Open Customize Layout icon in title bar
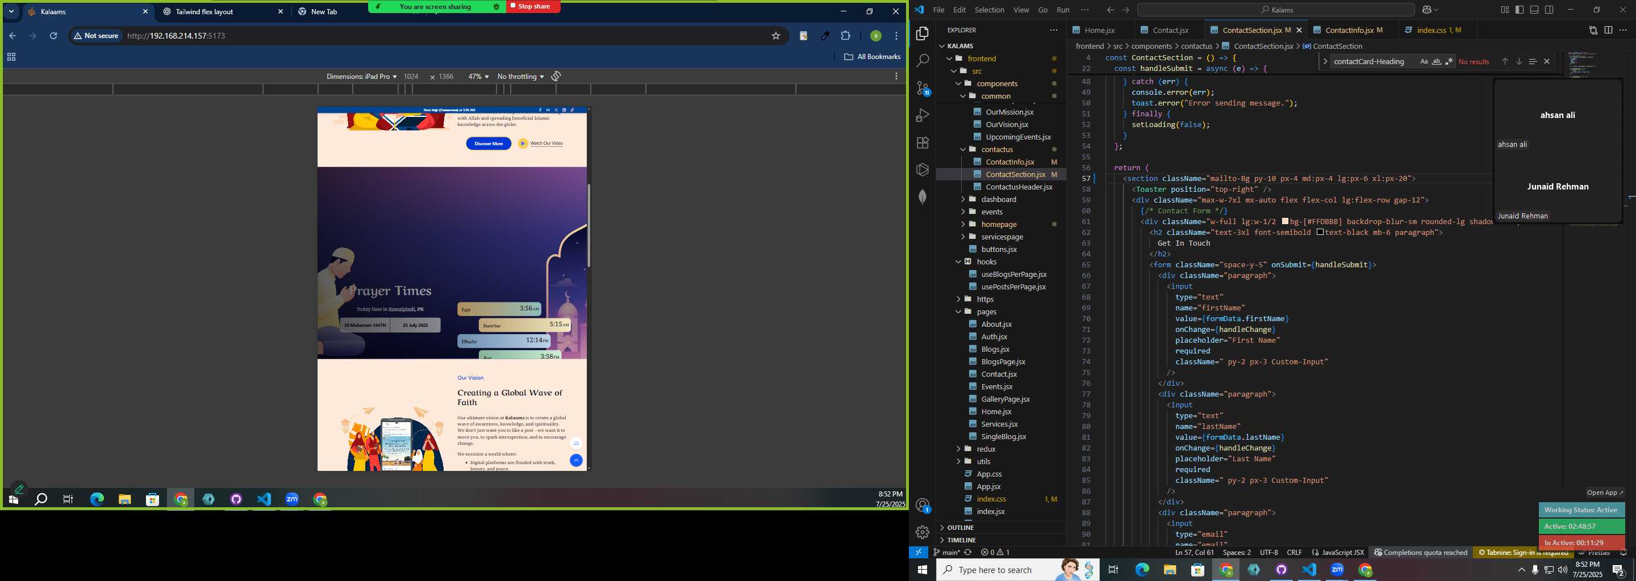The width and height of the screenshot is (1636, 581). pos(1505,10)
